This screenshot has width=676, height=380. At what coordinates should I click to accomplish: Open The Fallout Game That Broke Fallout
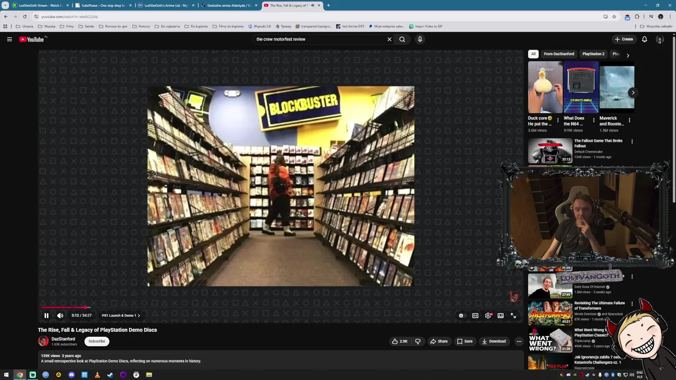tap(598, 143)
